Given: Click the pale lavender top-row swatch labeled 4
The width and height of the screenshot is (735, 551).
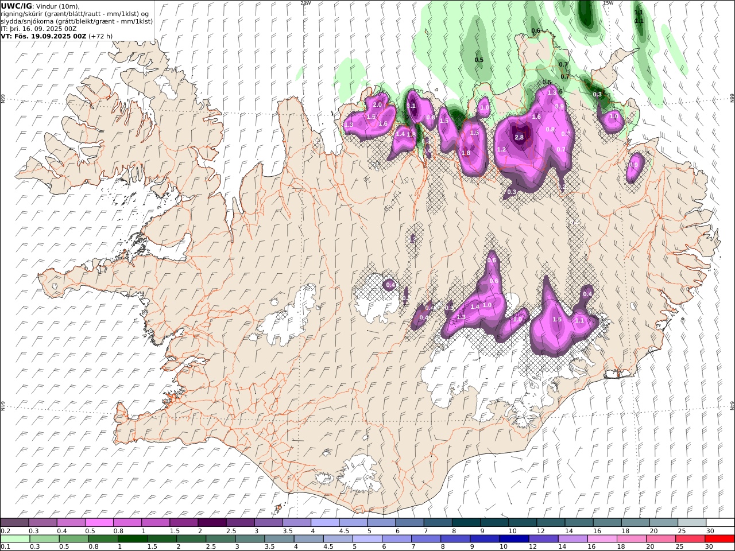Looking at the screenshot, I should click(x=324, y=522).
